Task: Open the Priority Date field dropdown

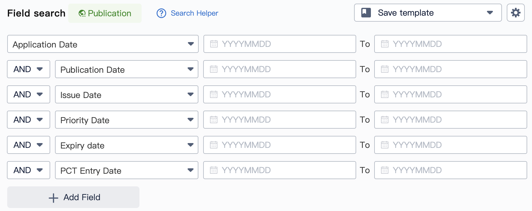Action: click(x=127, y=120)
